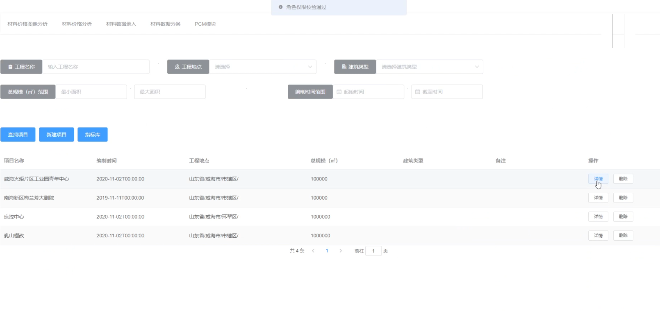
Task: Open 材料数据录入 tab
Action: click(121, 24)
